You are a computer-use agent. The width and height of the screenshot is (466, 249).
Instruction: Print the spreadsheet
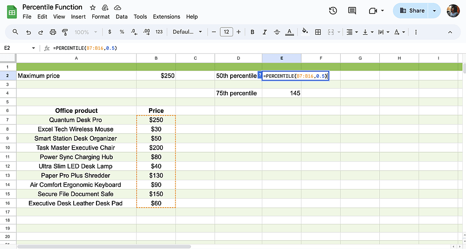[53, 32]
